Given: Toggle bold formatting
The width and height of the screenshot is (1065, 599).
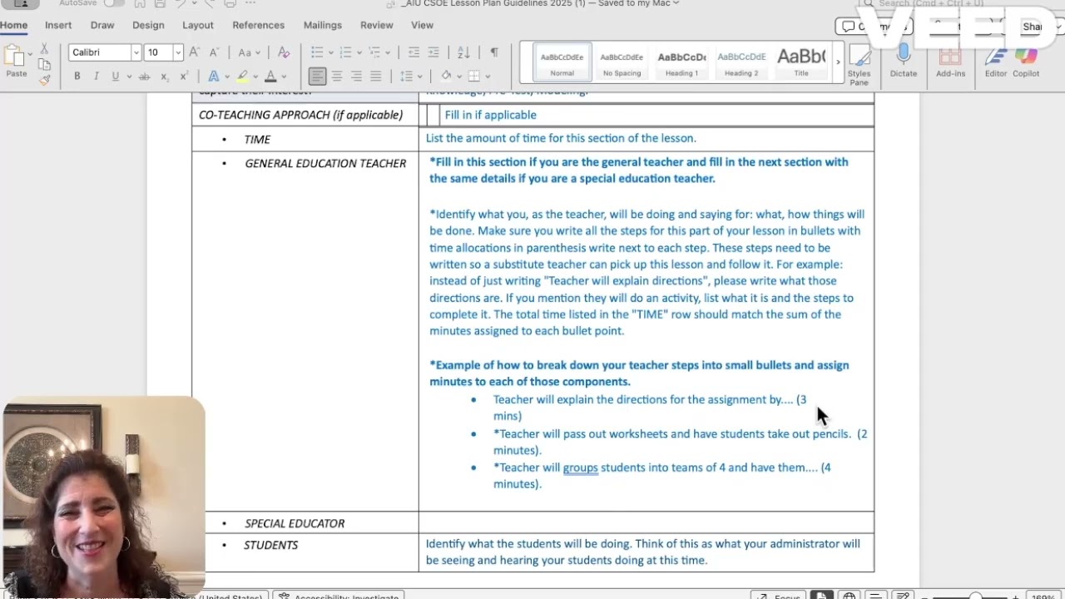Looking at the screenshot, I should coord(77,76).
